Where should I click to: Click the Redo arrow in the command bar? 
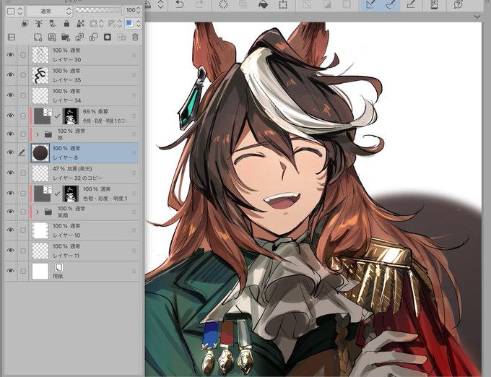click(x=199, y=4)
